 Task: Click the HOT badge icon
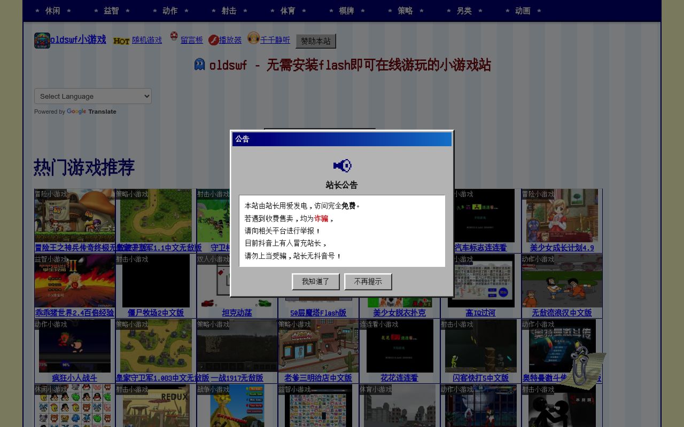click(x=121, y=41)
